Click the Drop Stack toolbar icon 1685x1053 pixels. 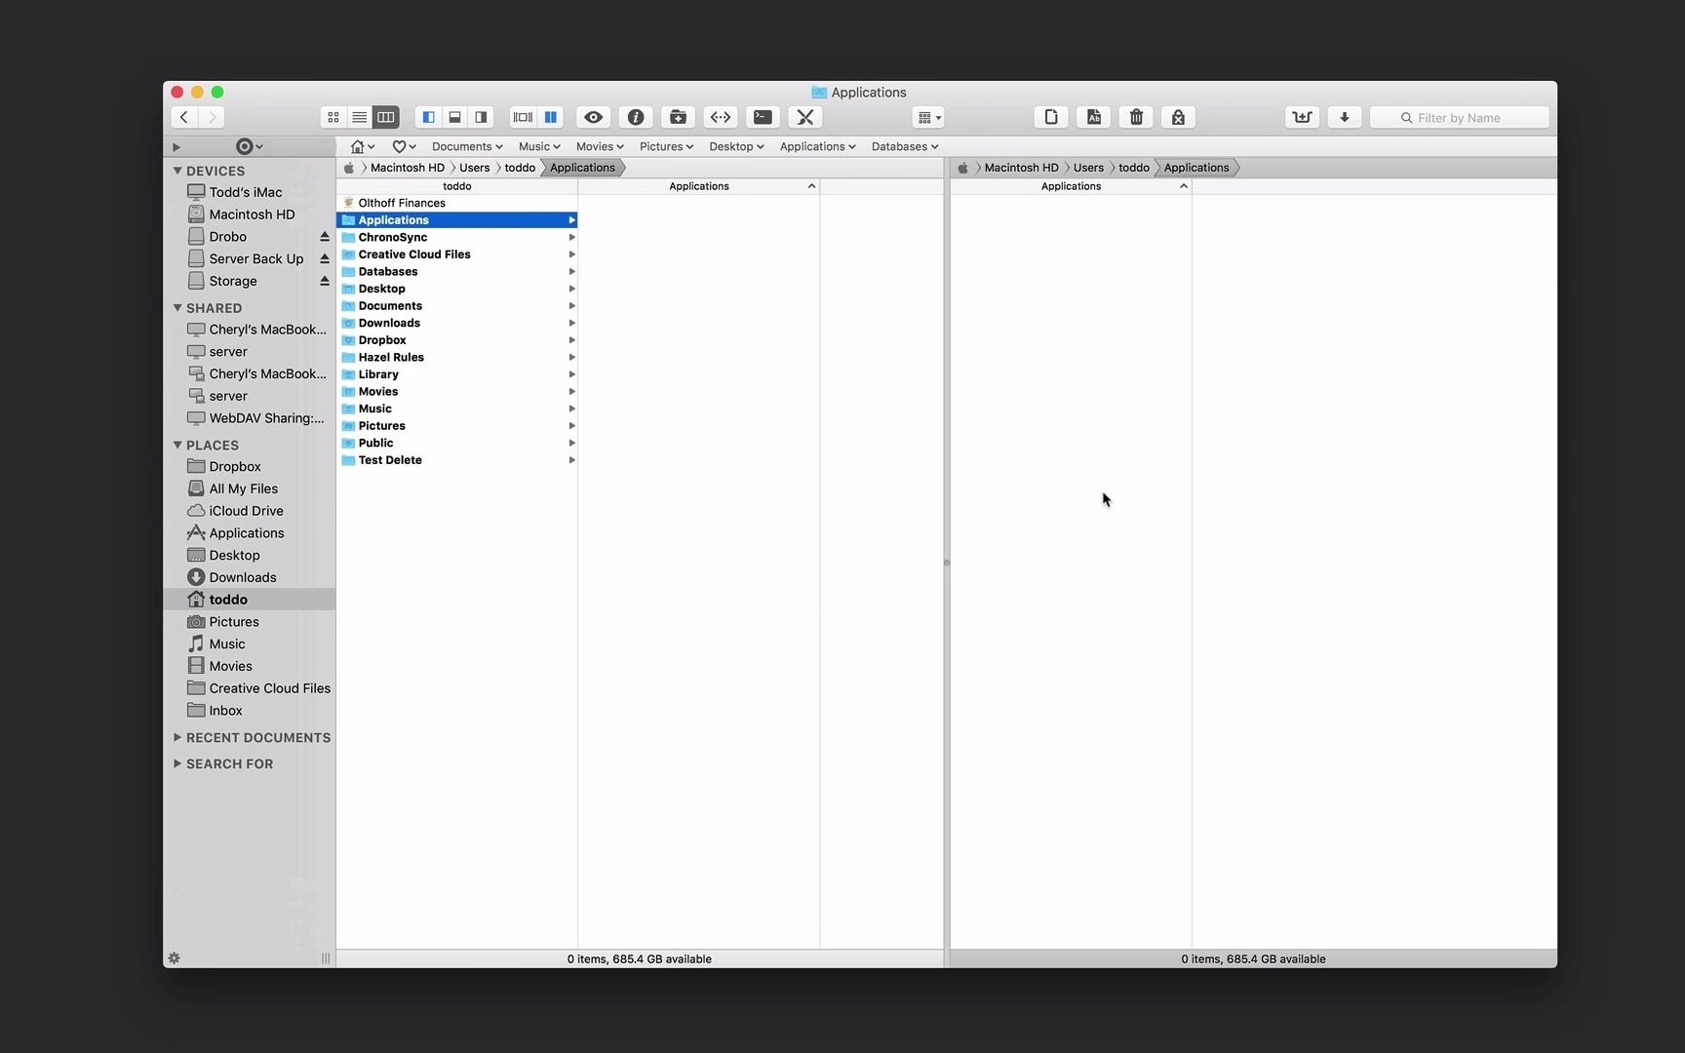click(1303, 117)
